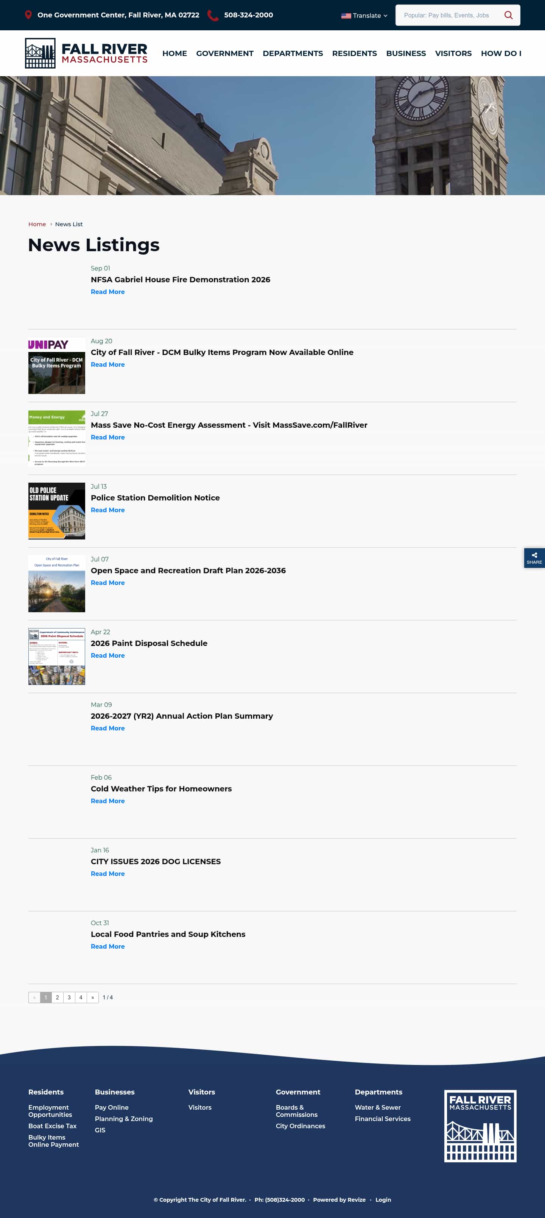Viewport: 545px width, 1218px height.
Task: Open NFSA Gabriel House Fire Demonstration article
Action: coord(181,280)
